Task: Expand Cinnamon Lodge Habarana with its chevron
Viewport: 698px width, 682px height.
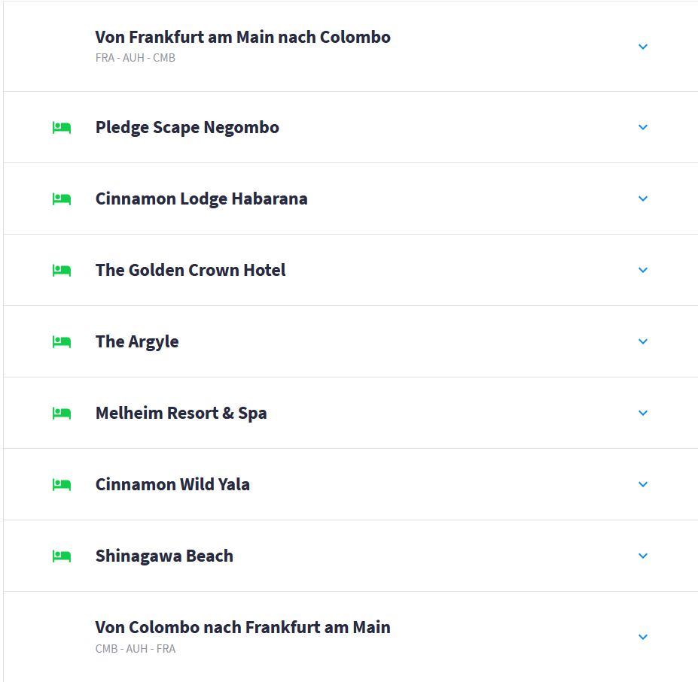Action: coord(643,199)
